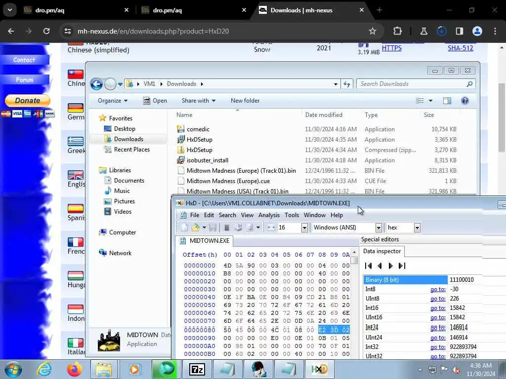The height and width of the screenshot is (379, 506).
Task: Click the HxD Open disk icon
Action: 238,227
